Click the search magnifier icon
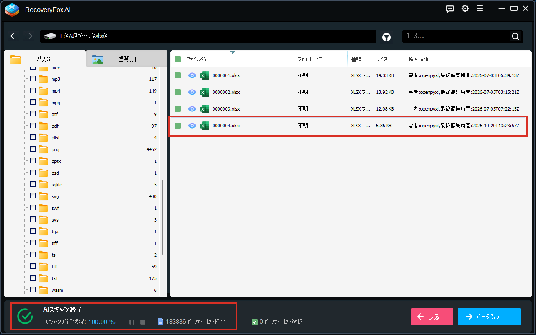 [515, 36]
